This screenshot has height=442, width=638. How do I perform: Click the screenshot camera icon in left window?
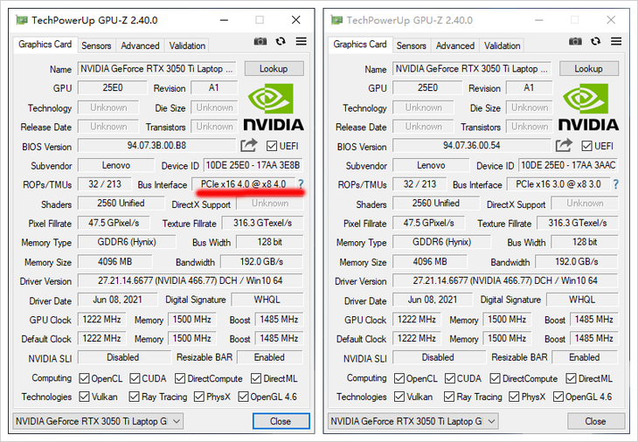260,41
